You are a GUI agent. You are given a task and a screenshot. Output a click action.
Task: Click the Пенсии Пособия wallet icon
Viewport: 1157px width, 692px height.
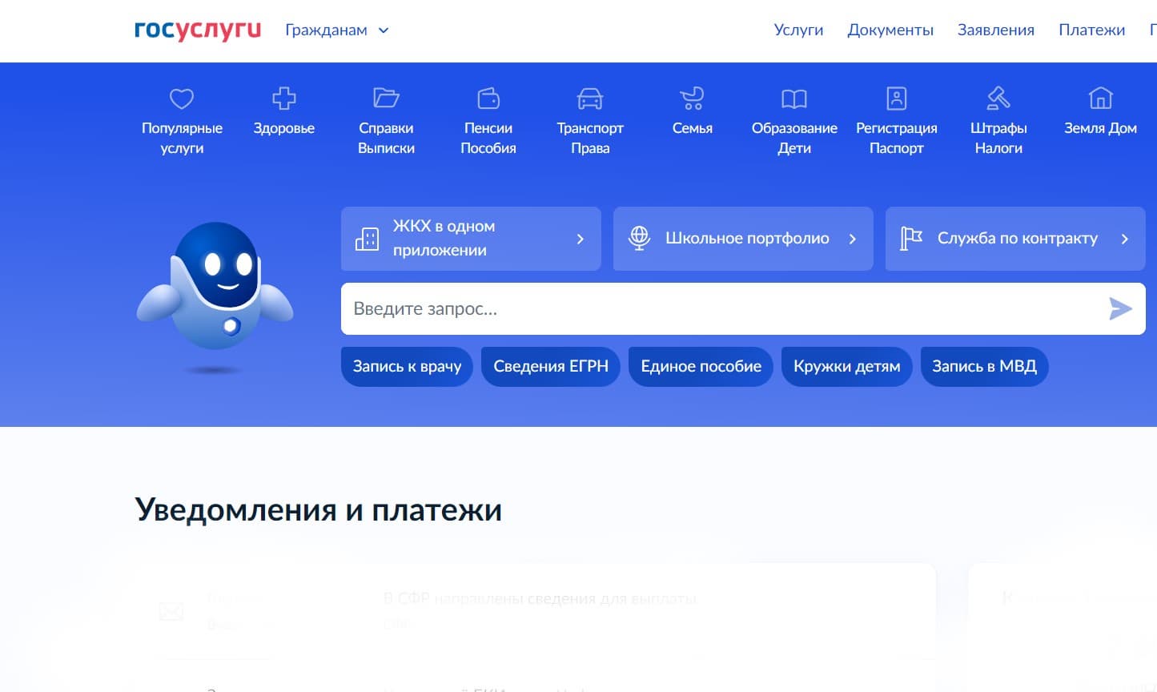click(x=488, y=99)
